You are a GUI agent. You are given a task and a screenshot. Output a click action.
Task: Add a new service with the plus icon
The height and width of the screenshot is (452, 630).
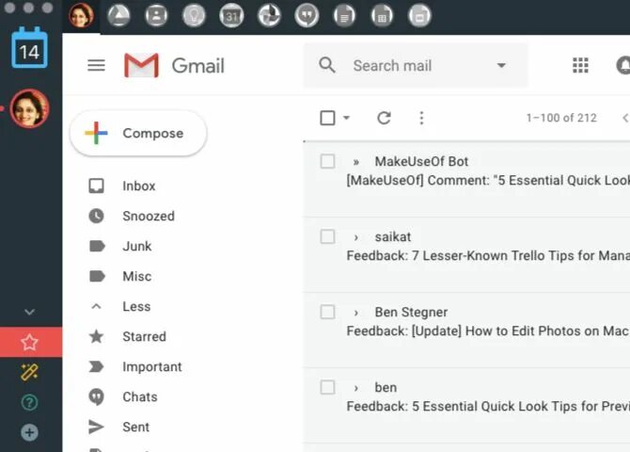(29, 432)
